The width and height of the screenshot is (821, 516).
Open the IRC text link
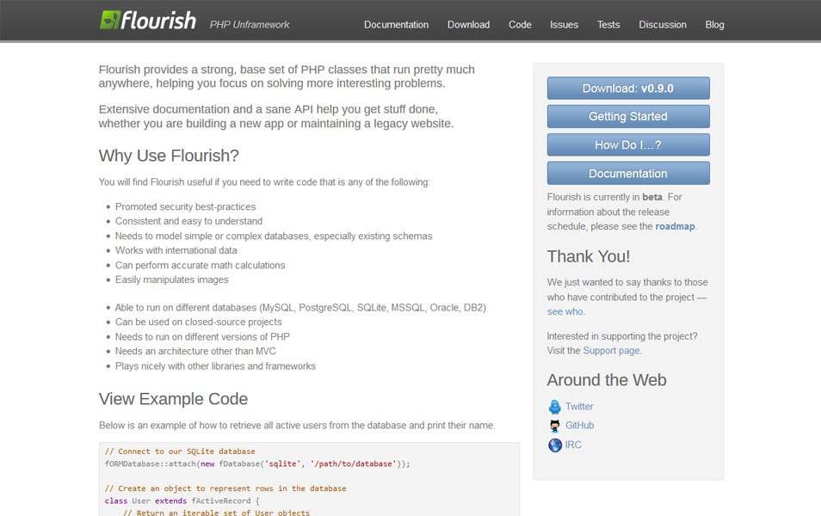click(x=573, y=445)
